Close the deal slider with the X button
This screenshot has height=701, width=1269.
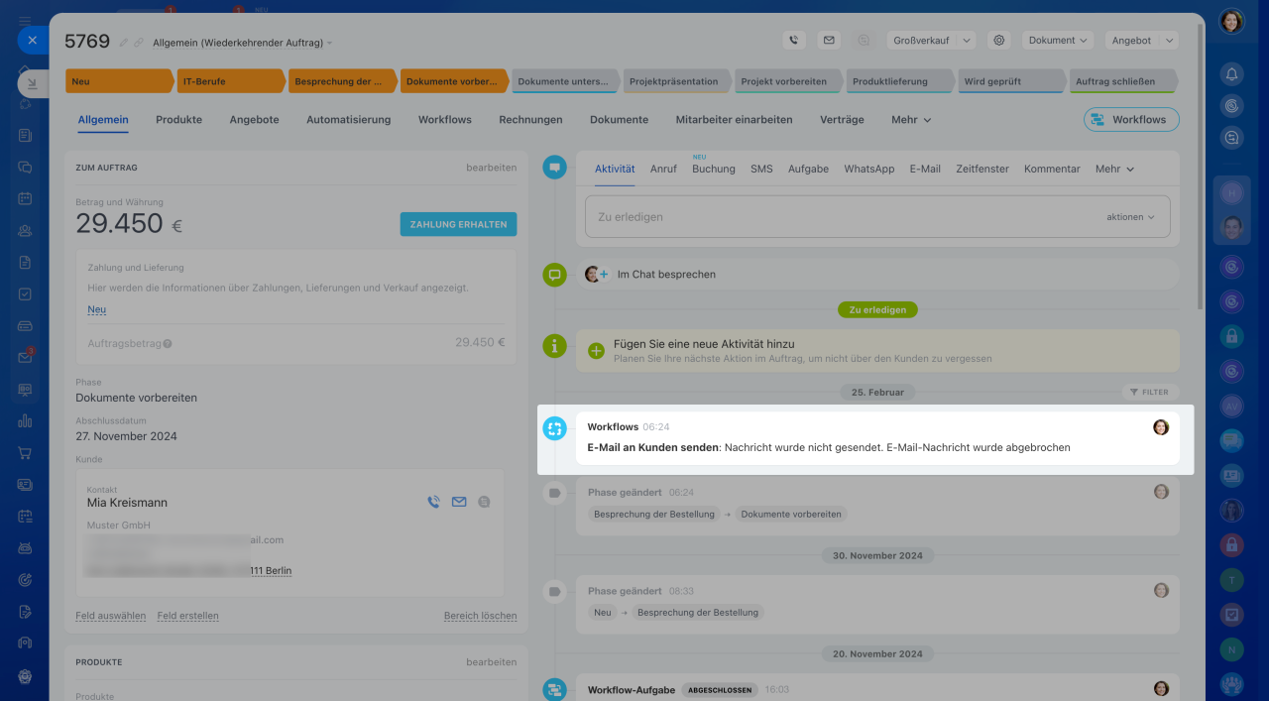coord(32,41)
